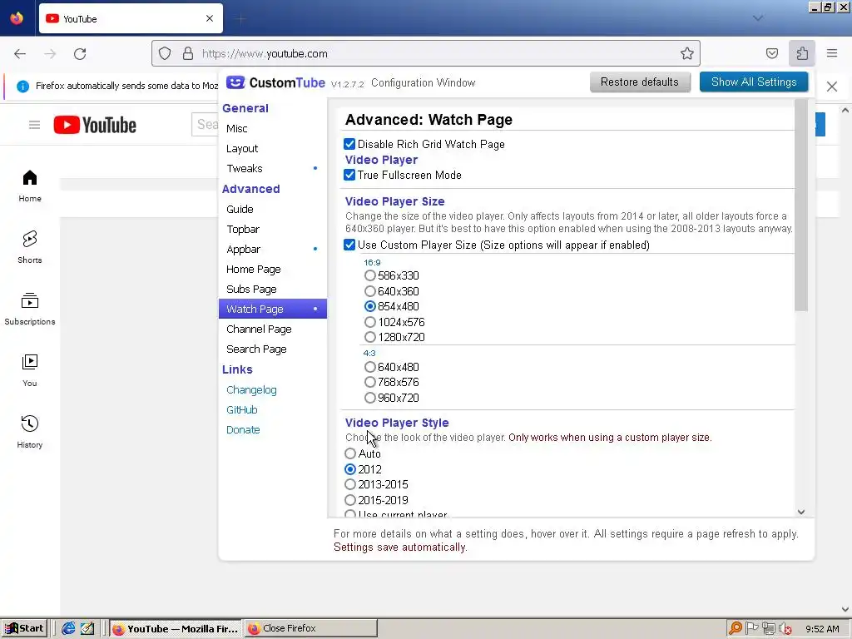Image resolution: width=852 pixels, height=639 pixels.
Task: Open a new tab with plus
Action: point(240,19)
